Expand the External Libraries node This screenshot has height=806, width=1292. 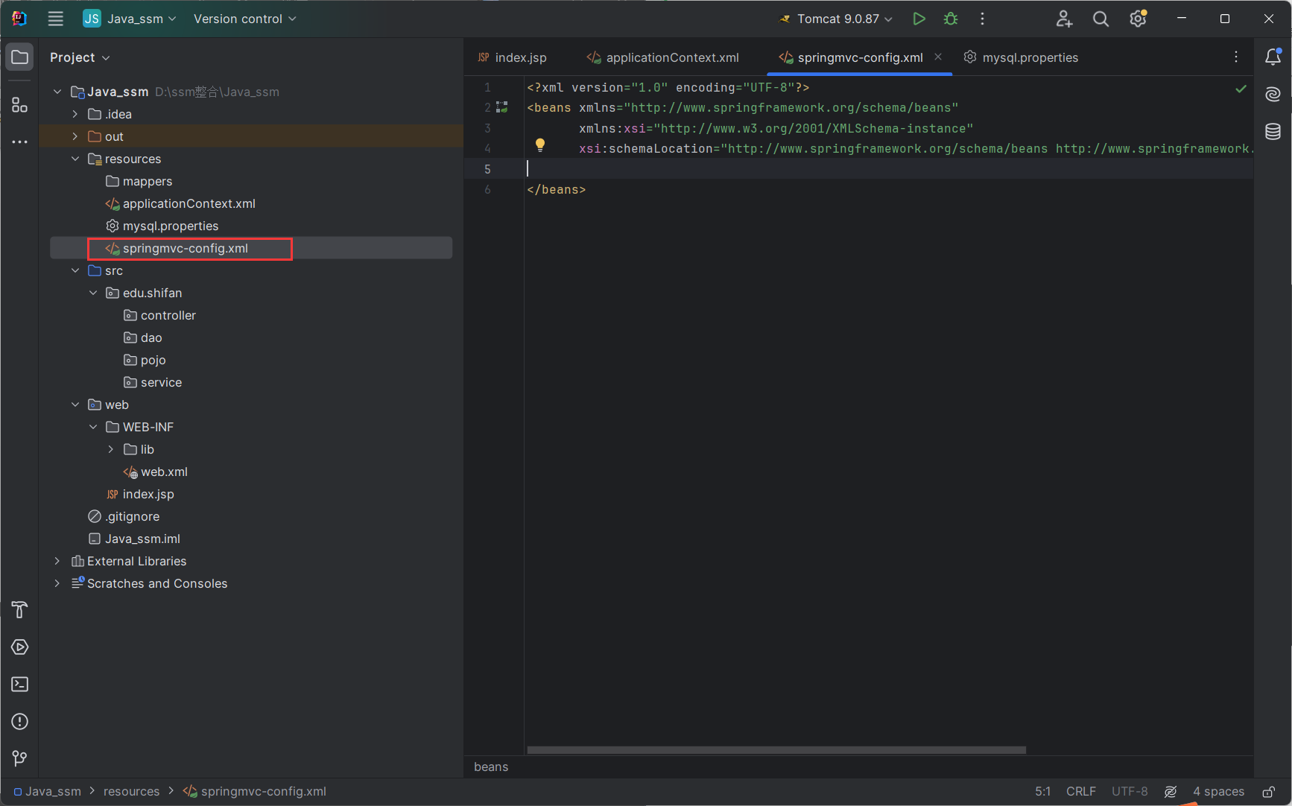(x=57, y=561)
